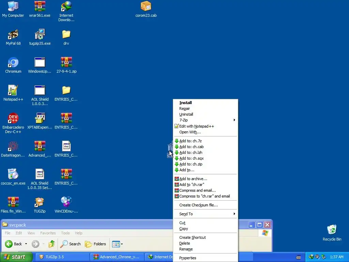
Task: Click the Internet Download Manager tray icon
Action: 311,257
